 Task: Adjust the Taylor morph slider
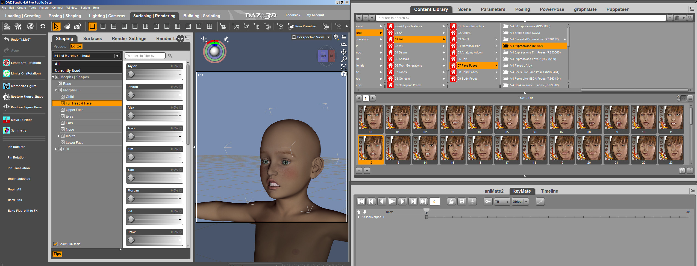point(131,74)
